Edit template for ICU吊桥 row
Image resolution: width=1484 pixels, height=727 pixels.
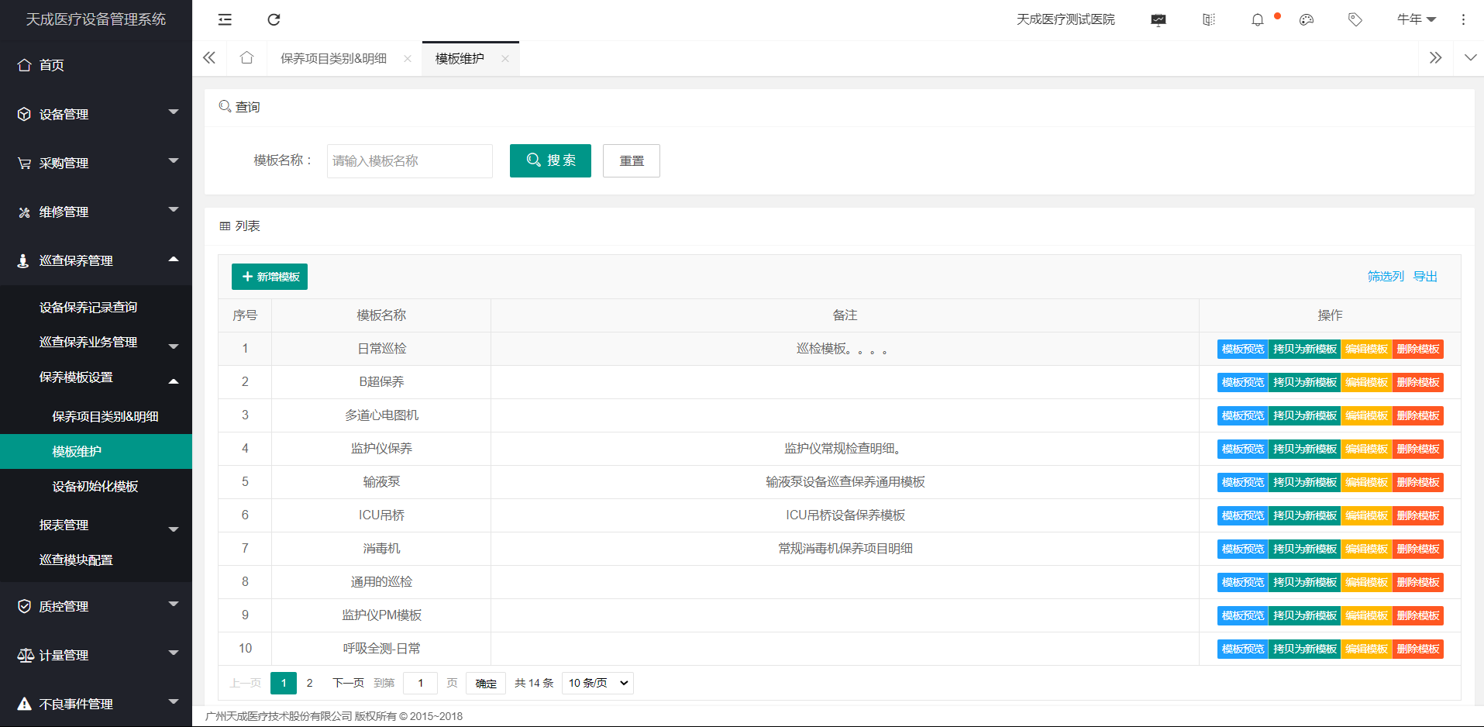1366,515
